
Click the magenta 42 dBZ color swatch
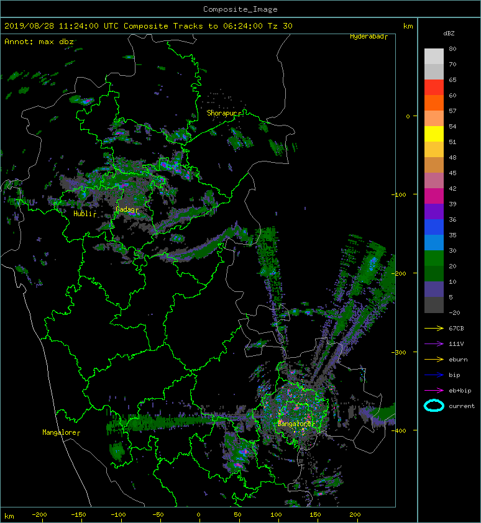point(434,196)
